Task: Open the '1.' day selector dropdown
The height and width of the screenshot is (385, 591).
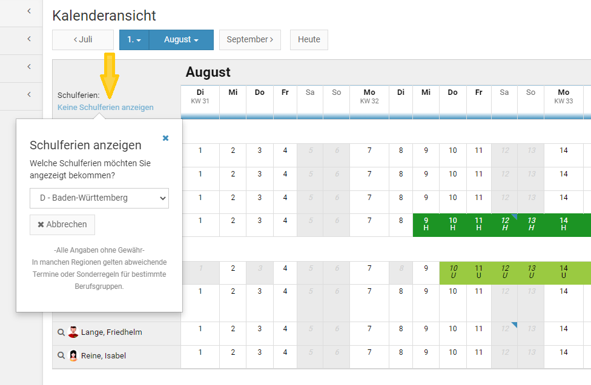Action: pos(134,40)
